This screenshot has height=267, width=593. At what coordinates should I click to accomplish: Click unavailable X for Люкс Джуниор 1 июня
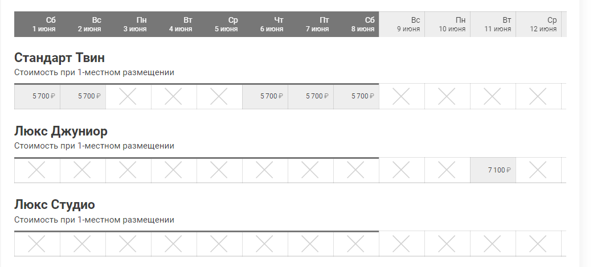click(x=37, y=170)
